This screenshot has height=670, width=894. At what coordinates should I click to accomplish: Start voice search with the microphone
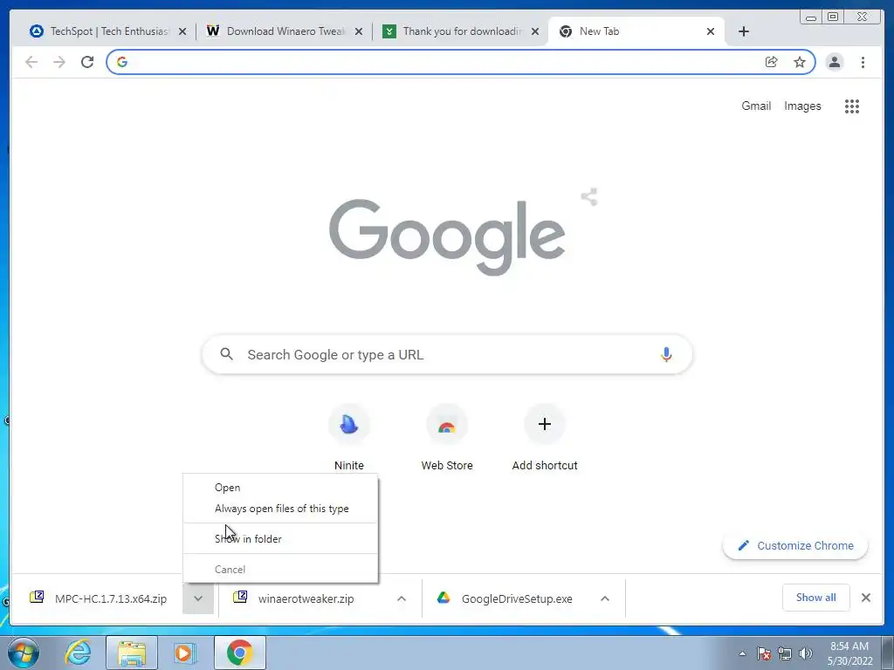pyautogui.click(x=666, y=354)
